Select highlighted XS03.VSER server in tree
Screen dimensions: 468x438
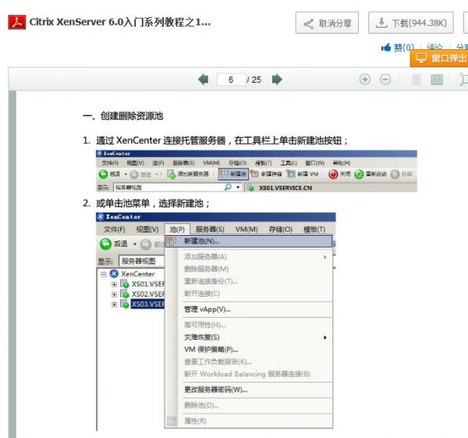coord(148,304)
